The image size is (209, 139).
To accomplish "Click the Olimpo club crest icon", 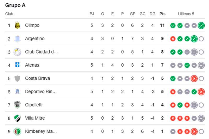I will [x=17, y=25].
